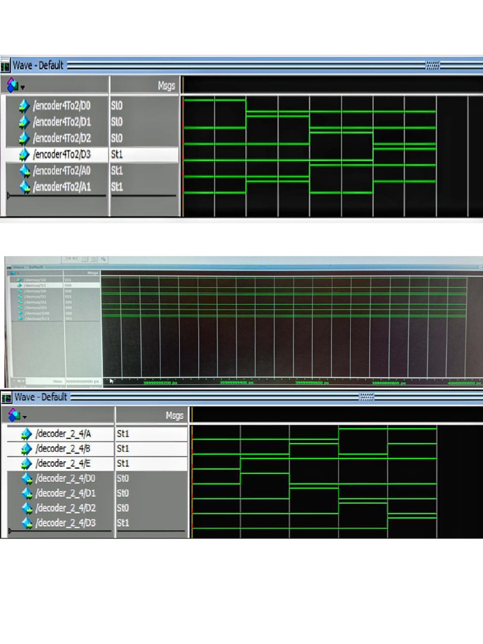Click the signal icon beside /encoder4To2/D0
Viewport: 483px width, 644px height.
coord(25,106)
